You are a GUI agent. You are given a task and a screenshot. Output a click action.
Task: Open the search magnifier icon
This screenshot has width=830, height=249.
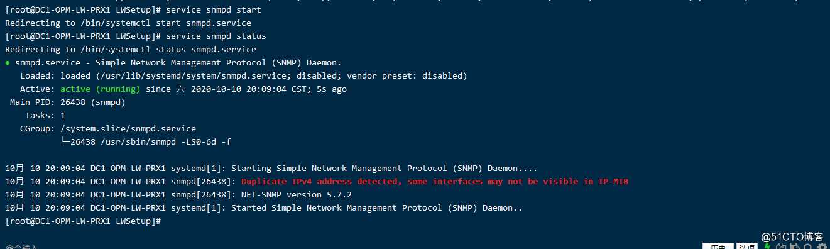point(809,246)
